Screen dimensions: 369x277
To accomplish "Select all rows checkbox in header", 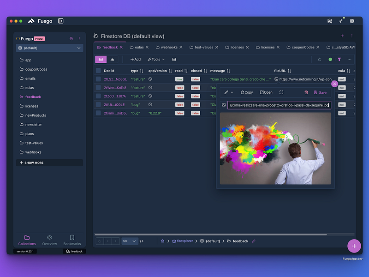I will (x=98, y=71).
